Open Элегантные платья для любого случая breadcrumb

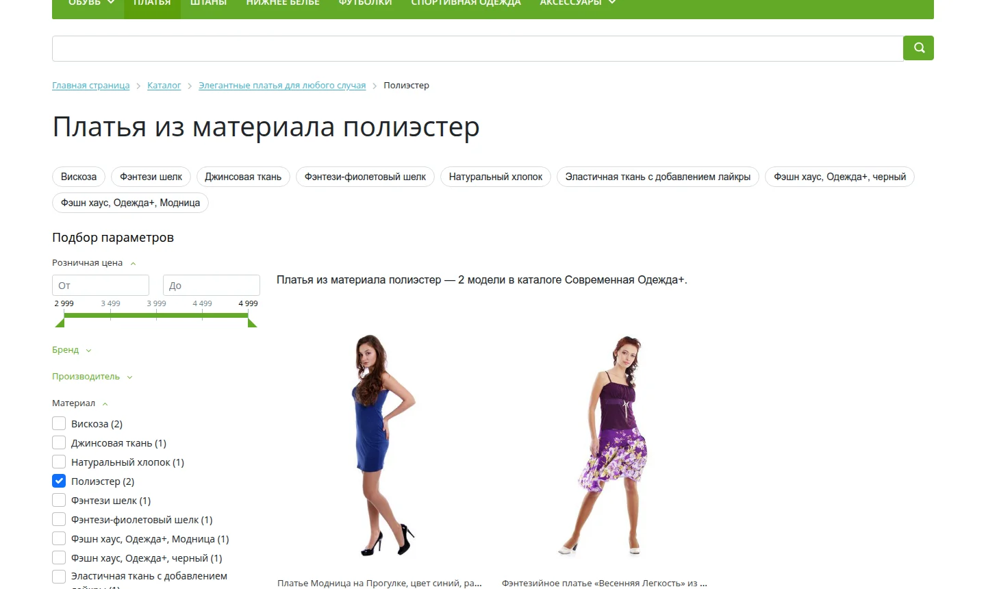(282, 86)
